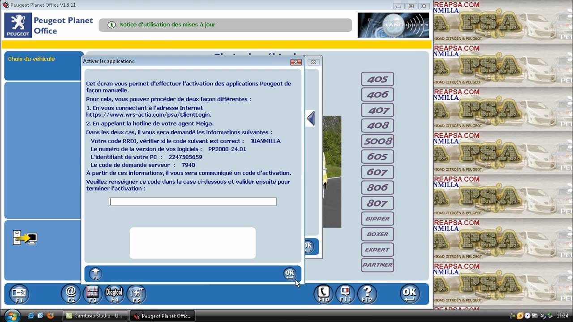Select the 405 vehicle model

(x=377, y=79)
